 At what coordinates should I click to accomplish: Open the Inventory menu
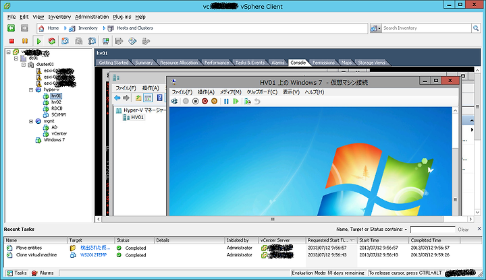pyautogui.click(x=59, y=17)
